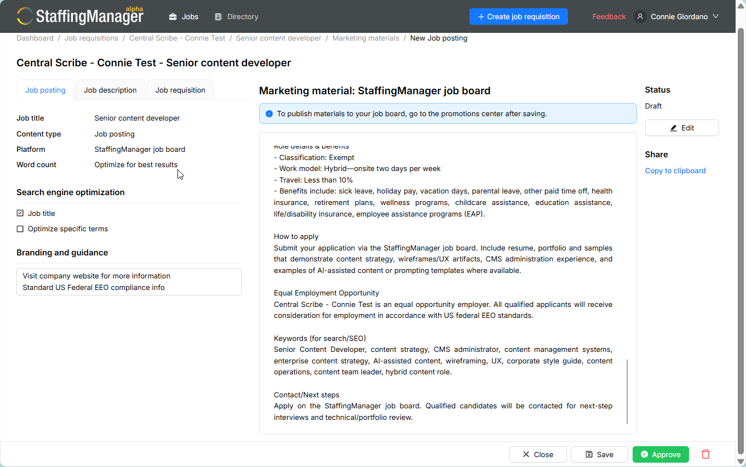Click the "Contact/Next steps" heading
Screen dimensions: 746x467
pos(307,395)
